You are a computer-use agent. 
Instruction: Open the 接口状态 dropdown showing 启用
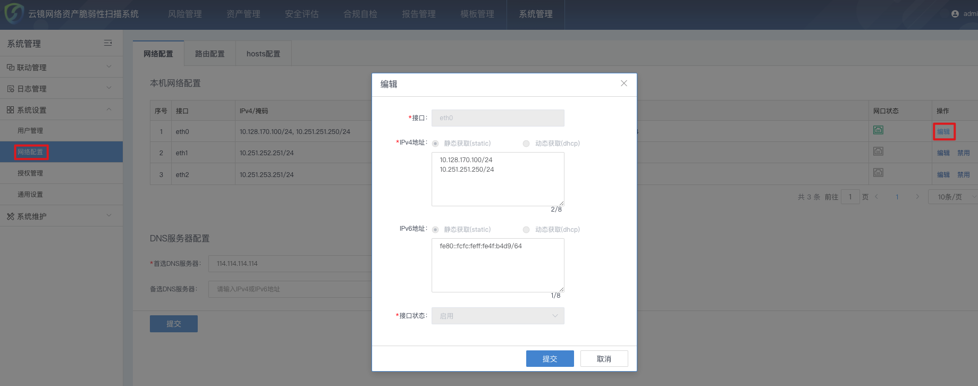(498, 316)
